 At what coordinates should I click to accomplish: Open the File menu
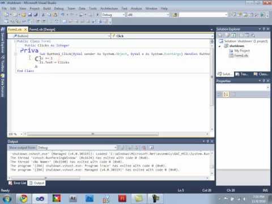[x=5, y=8]
